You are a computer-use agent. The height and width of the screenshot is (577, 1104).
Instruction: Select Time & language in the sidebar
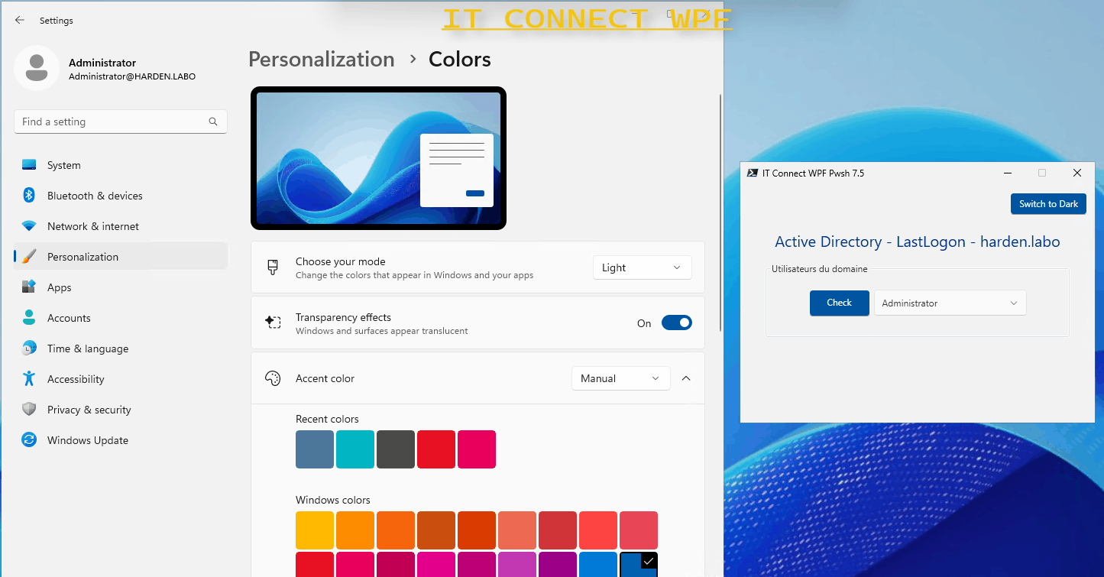[x=121, y=348]
